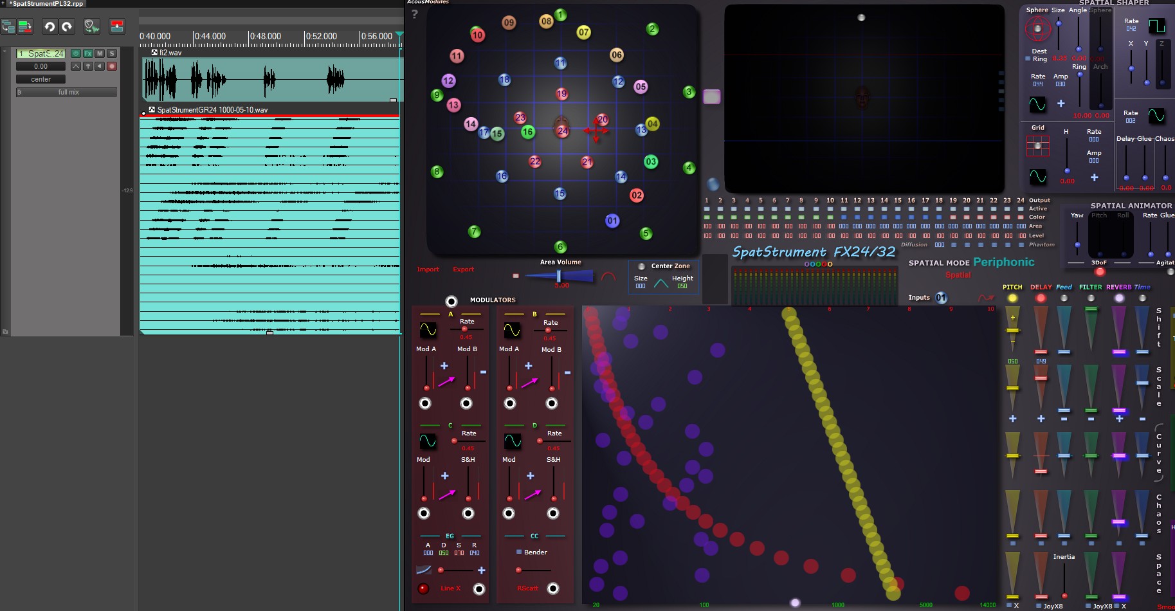Click the Inputs 01 number selector
The image size is (1175, 611).
(x=941, y=298)
